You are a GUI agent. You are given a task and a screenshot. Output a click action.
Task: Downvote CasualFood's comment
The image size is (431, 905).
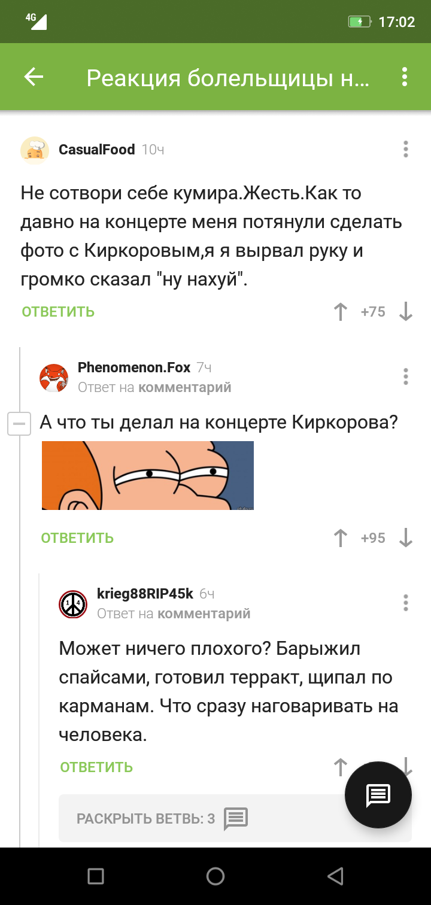[406, 312]
